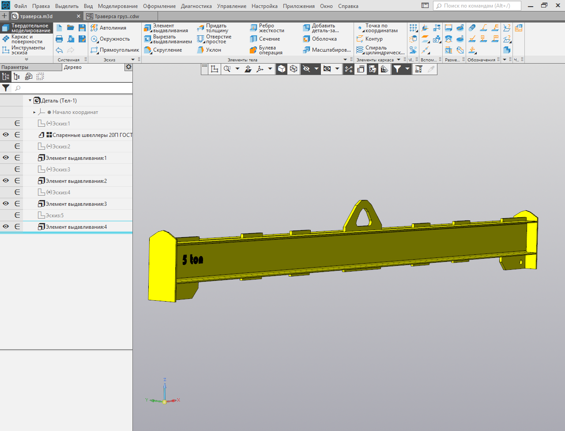Click the save file icon
This screenshot has width=565, height=431.
(82, 28)
